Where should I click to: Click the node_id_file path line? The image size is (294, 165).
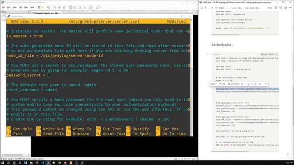click(55, 55)
